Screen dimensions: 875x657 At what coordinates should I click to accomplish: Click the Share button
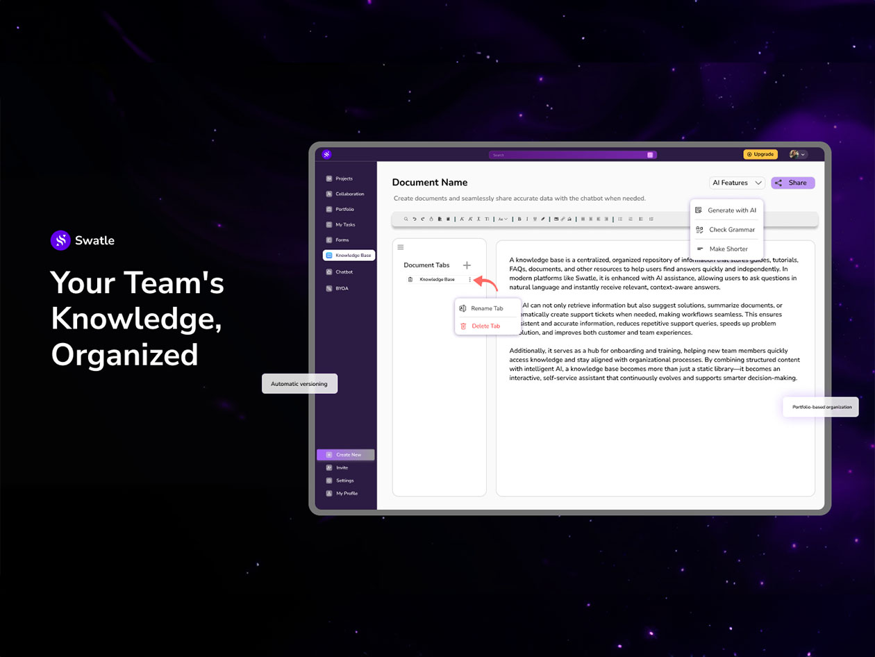click(792, 182)
